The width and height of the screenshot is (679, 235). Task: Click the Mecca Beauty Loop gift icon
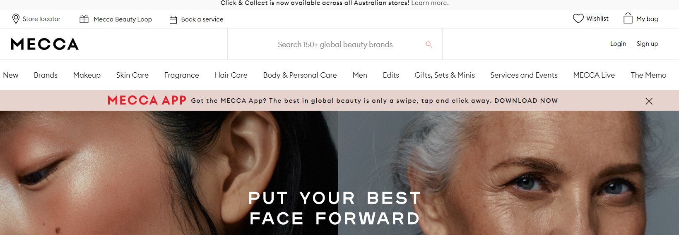pyautogui.click(x=84, y=19)
